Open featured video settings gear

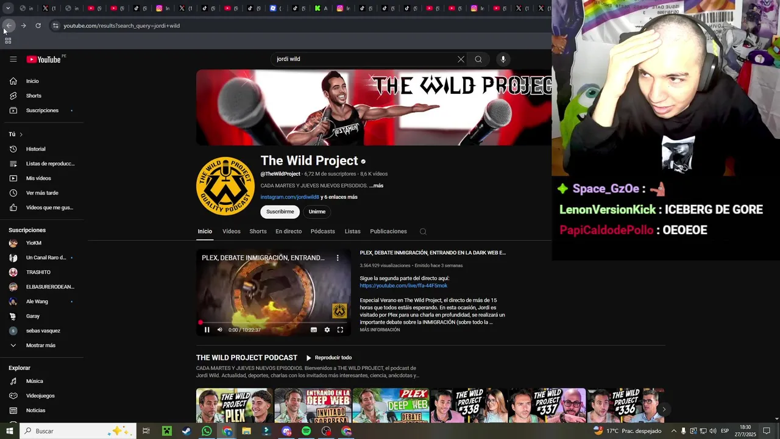[327, 330]
